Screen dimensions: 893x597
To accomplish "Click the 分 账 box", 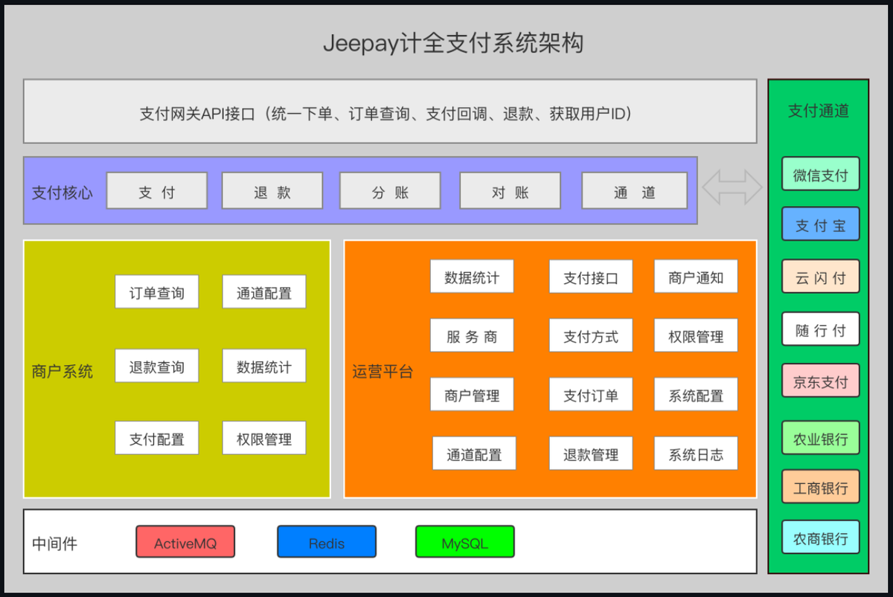I will click(x=390, y=191).
